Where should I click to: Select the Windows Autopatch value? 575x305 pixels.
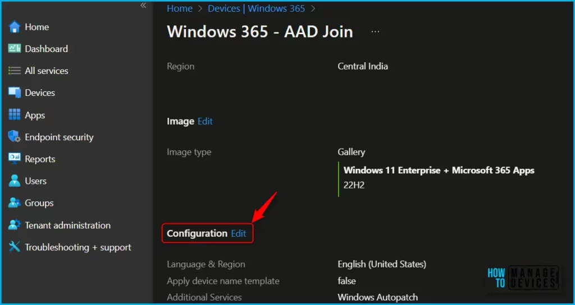point(378,298)
